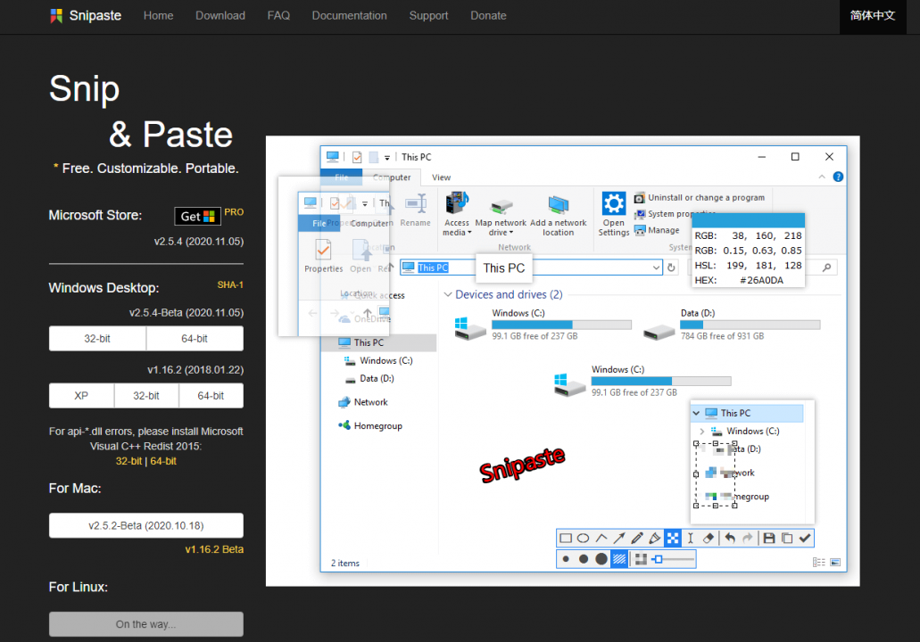Open the address bar history dropdown arrow
This screenshot has width=920, height=642.
656,267
